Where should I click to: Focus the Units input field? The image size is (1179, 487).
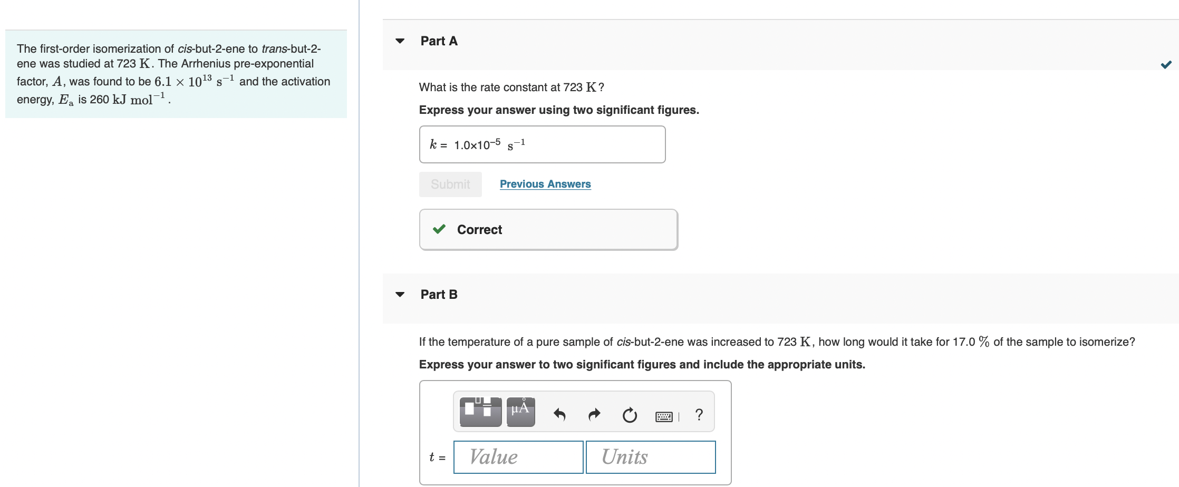point(651,457)
